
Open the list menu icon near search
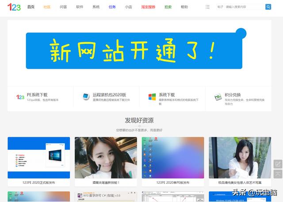pos(208,7)
